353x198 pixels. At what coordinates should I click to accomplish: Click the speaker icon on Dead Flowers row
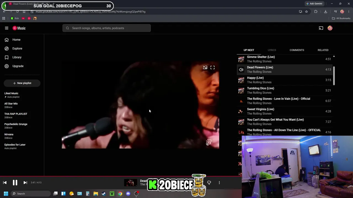[x=241, y=70]
